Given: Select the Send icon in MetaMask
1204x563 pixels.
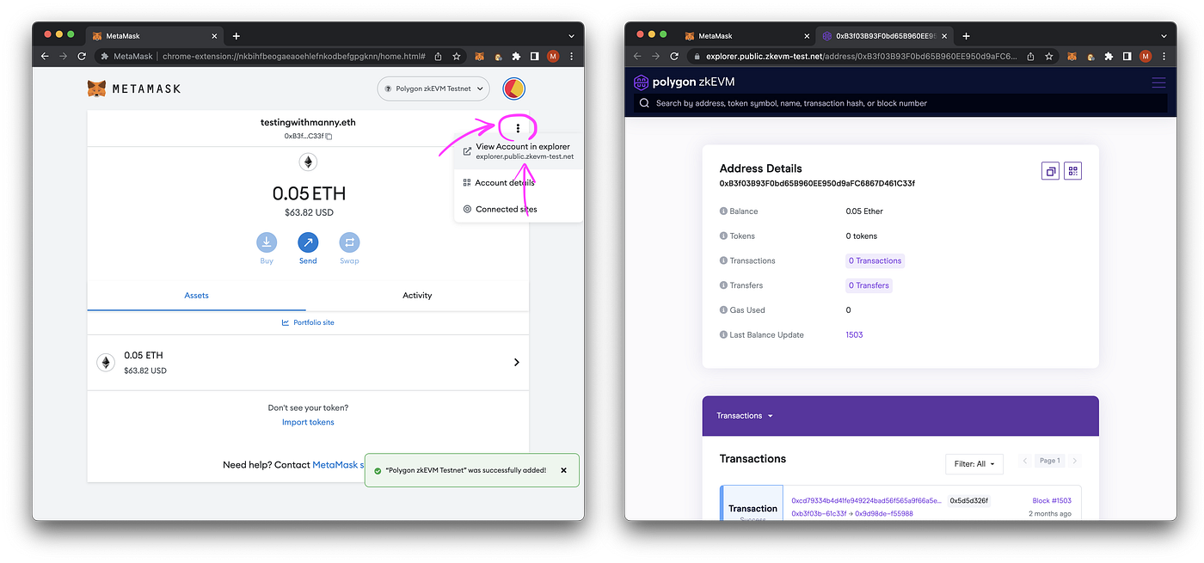Looking at the screenshot, I should (x=308, y=242).
